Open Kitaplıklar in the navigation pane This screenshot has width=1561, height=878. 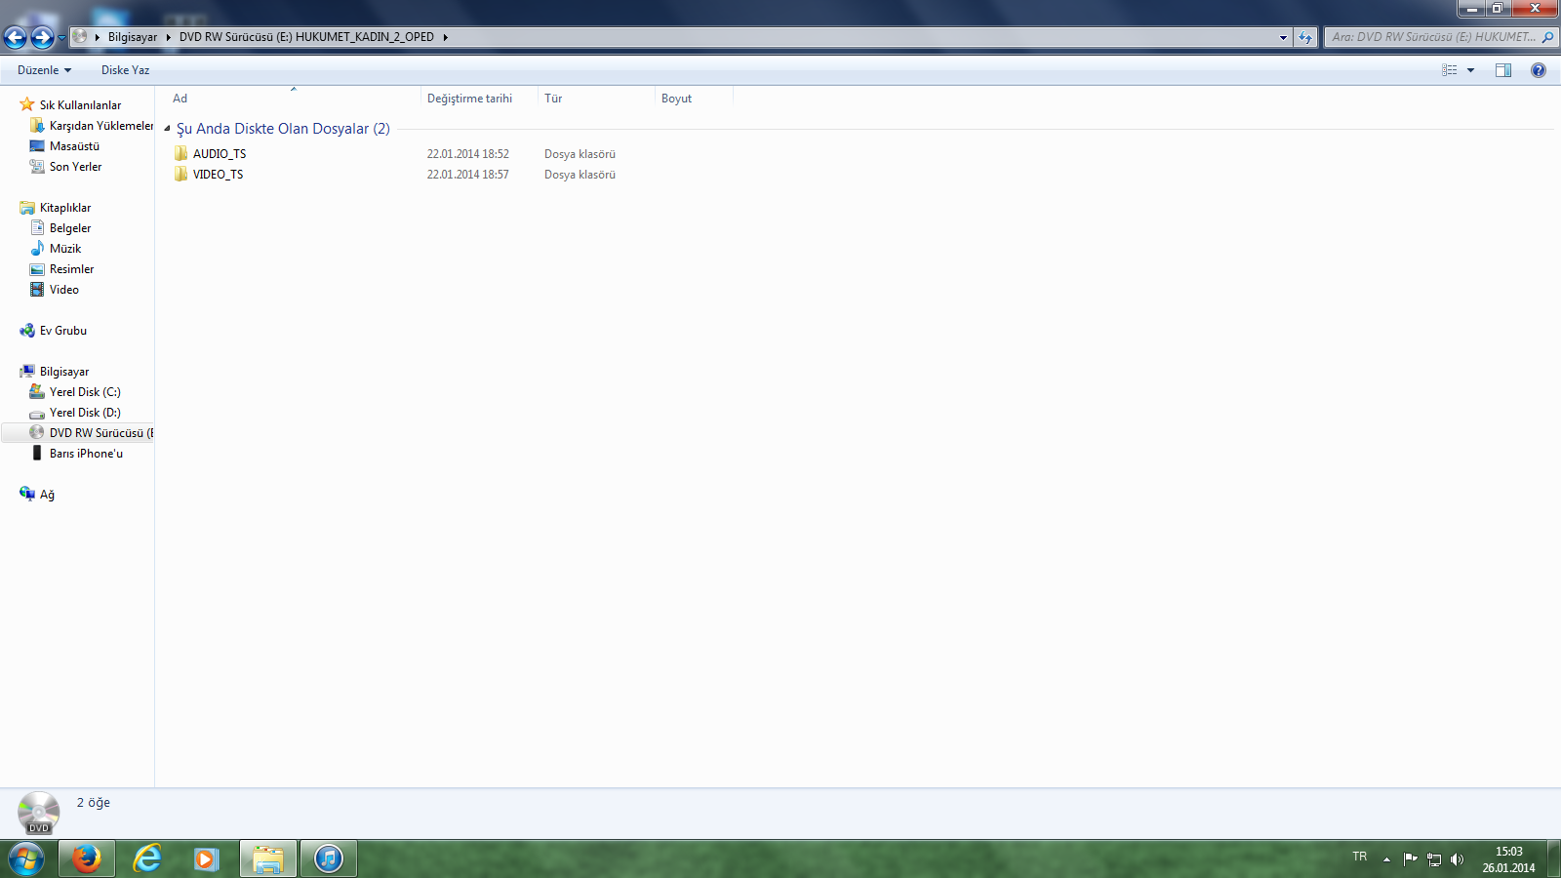point(65,208)
